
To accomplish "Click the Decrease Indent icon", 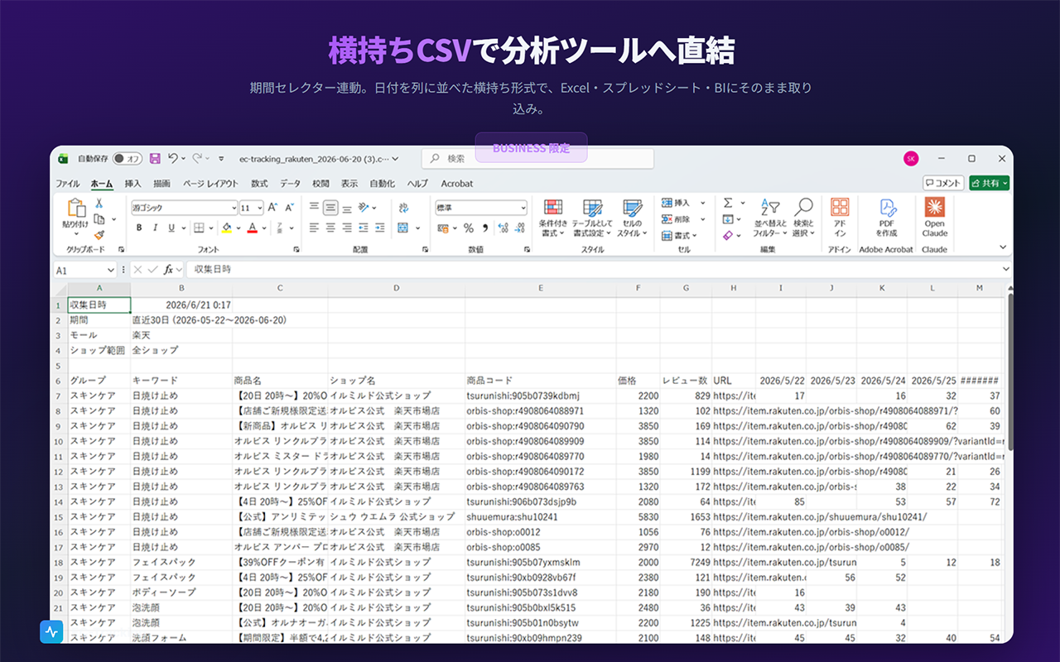I will point(364,228).
